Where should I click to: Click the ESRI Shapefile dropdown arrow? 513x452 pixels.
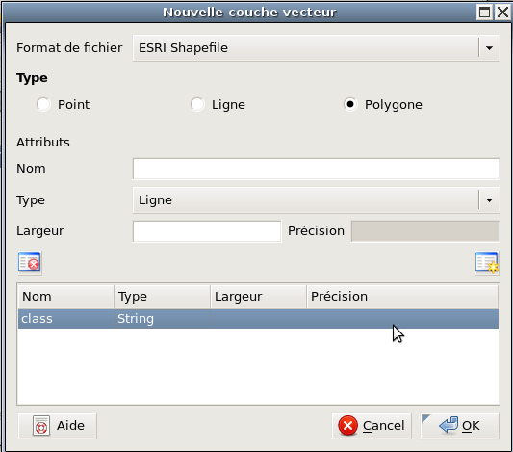coord(489,48)
